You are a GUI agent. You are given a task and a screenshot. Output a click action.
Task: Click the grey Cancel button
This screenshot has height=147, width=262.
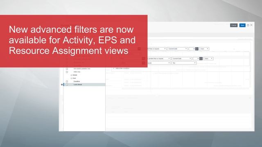(234, 25)
